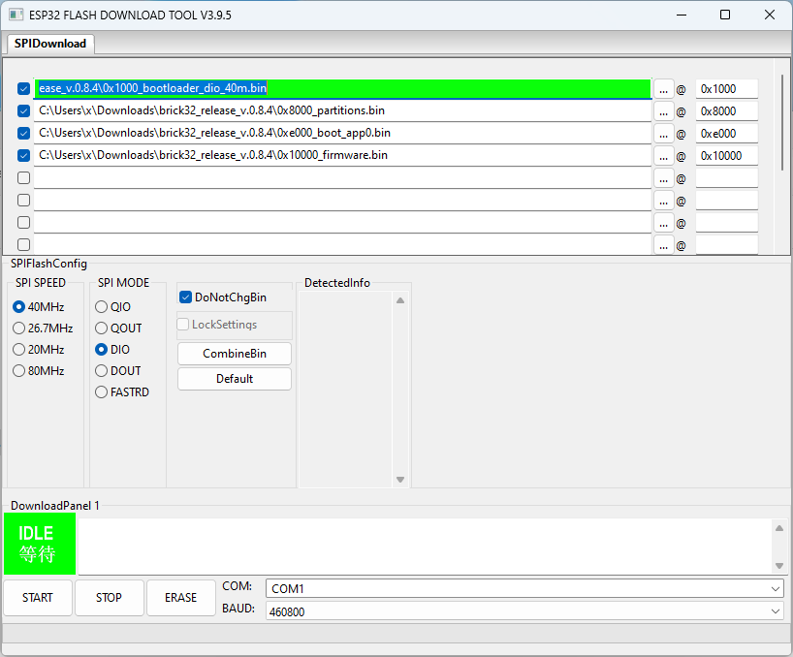The image size is (793, 657).
Task: Click browse button for firmware.bin row
Action: (x=663, y=156)
